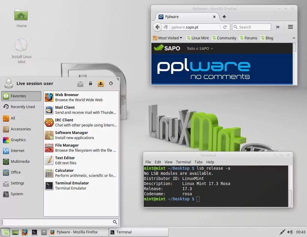
Task: Open the Accessories category
Action: tap(21, 129)
